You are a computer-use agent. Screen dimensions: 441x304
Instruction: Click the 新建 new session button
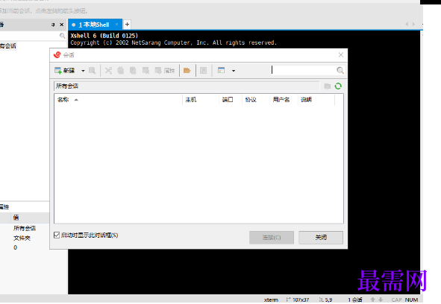[65, 70]
